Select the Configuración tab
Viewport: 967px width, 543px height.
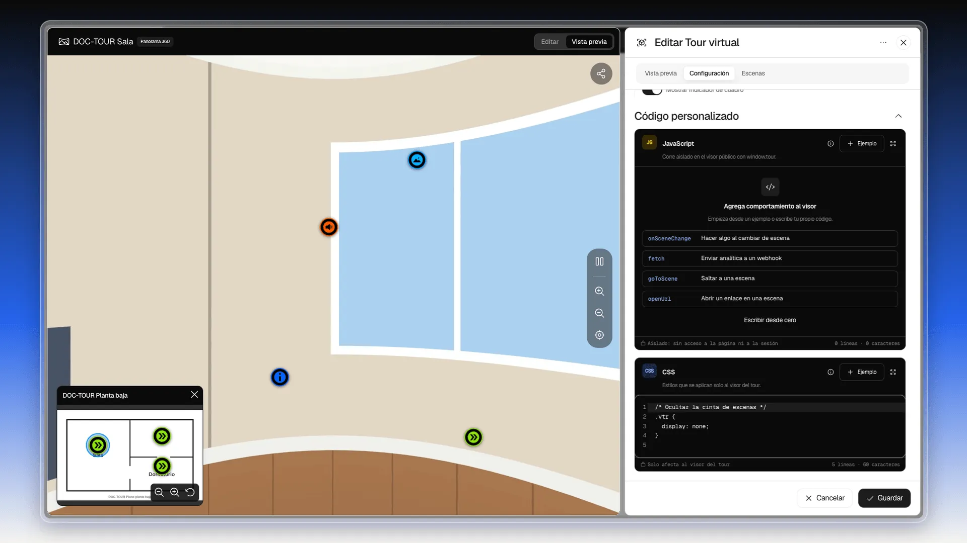tap(709, 73)
